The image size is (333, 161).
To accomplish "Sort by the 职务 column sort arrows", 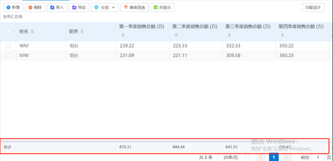I will [82, 32].
